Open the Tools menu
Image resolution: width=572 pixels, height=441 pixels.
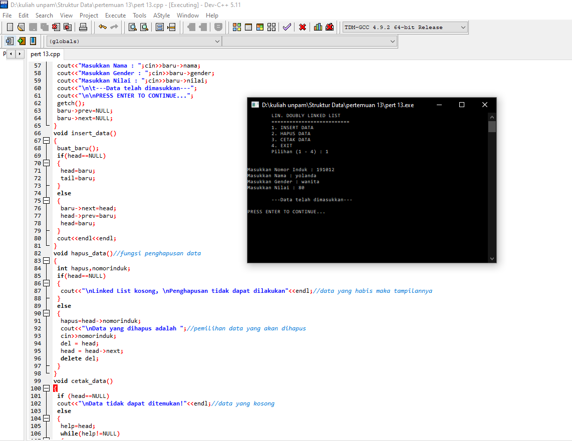(139, 16)
